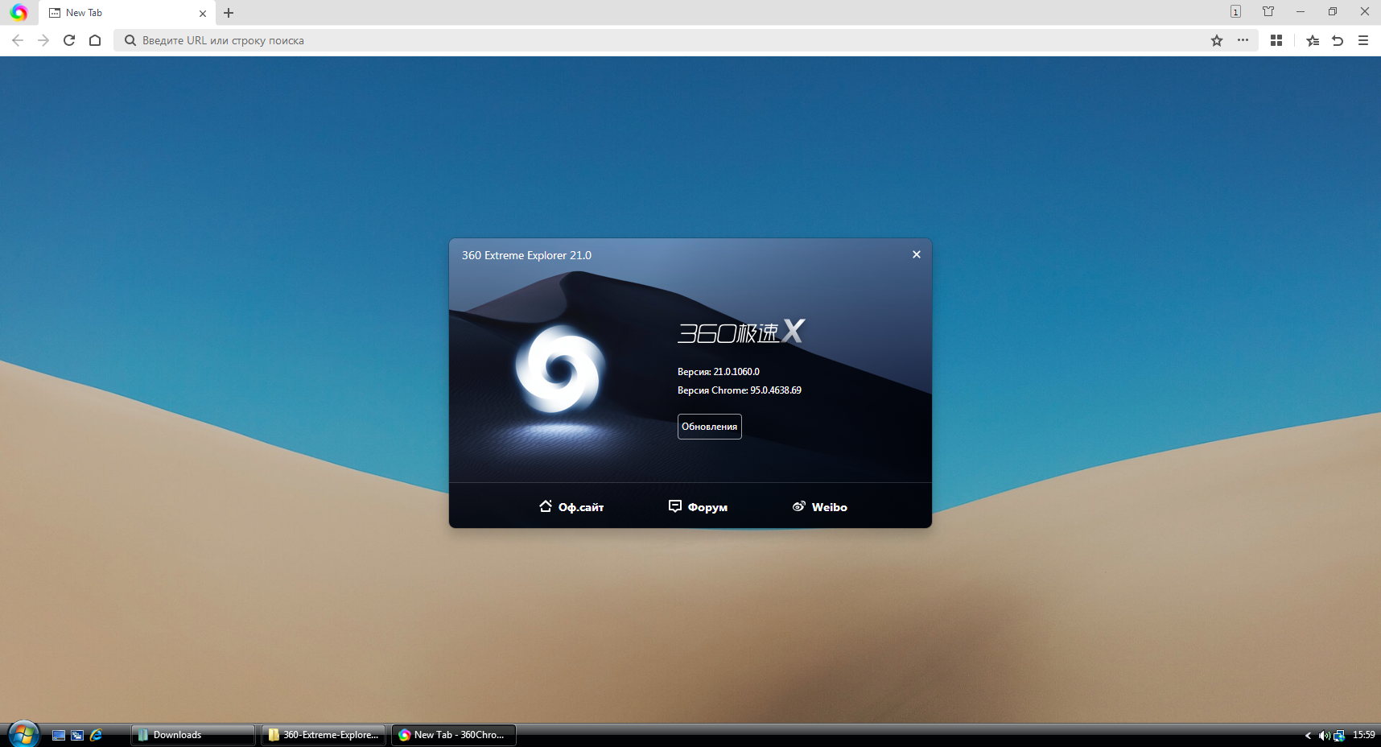Bookmark page with star icon
The image size is (1381, 747).
click(x=1217, y=40)
